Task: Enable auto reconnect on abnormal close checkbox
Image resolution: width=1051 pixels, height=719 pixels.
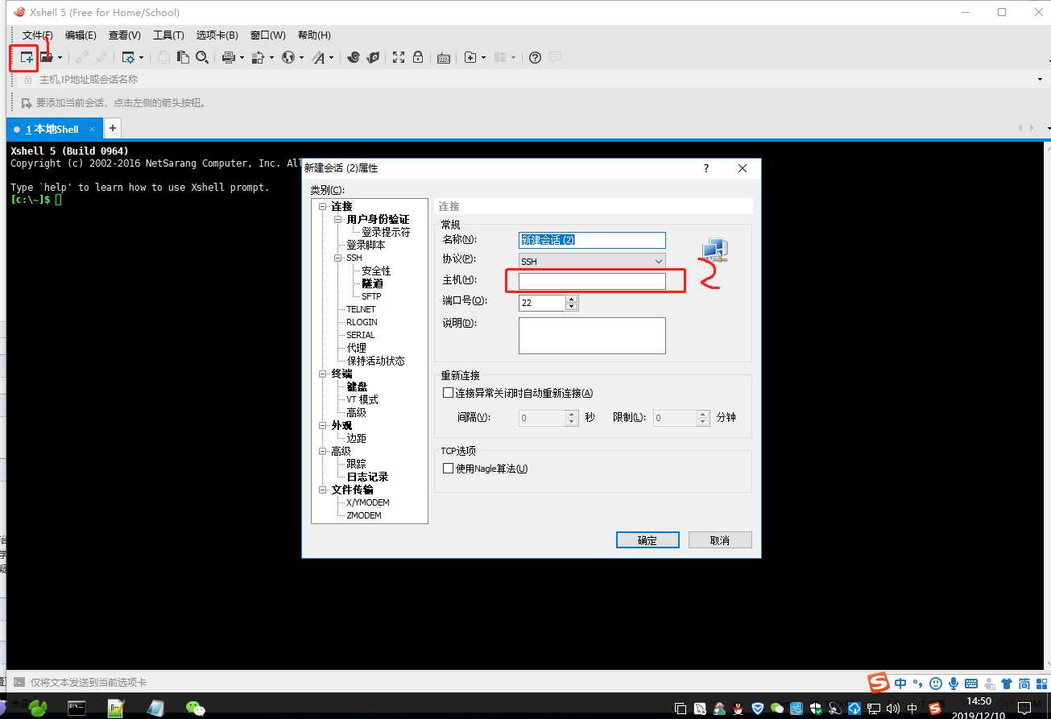Action: pos(449,393)
